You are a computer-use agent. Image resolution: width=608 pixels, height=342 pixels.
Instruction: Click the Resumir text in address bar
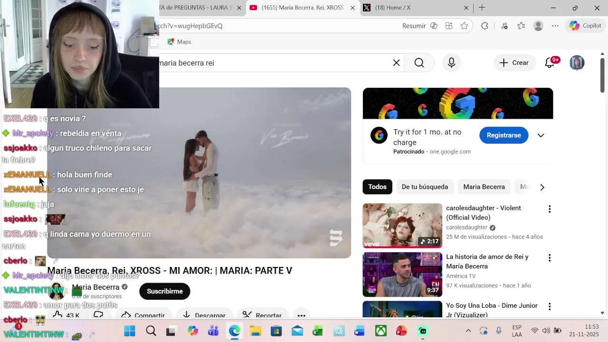tap(414, 26)
